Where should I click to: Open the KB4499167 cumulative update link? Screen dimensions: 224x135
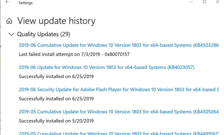[x=118, y=133]
